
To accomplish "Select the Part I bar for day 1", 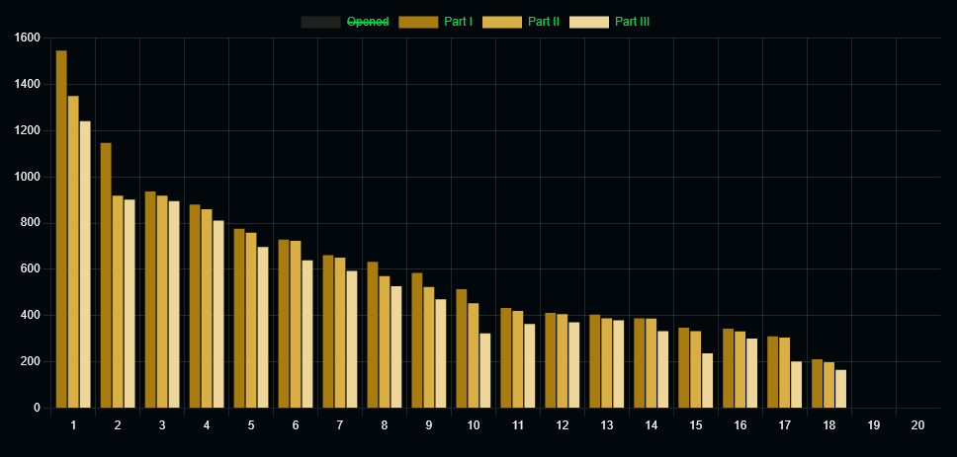I will pos(61,229).
